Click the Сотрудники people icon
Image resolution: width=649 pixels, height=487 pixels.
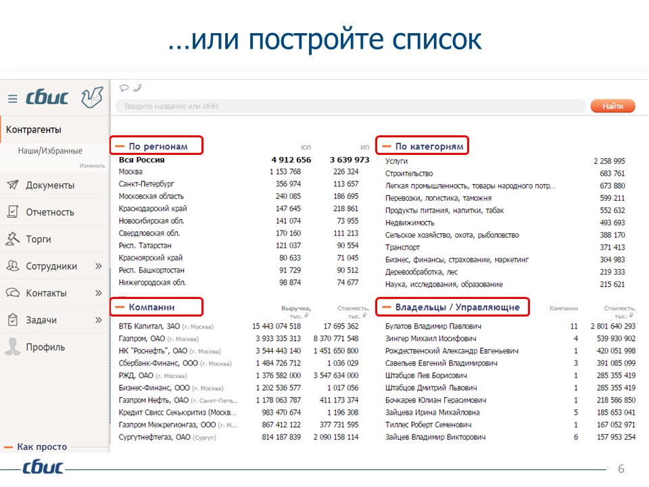[x=13, y=265]
